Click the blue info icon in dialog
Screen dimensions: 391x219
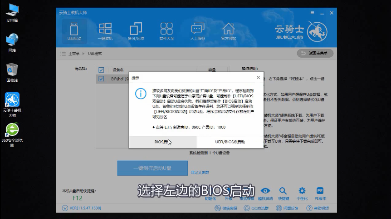click(x=141, y=94)
